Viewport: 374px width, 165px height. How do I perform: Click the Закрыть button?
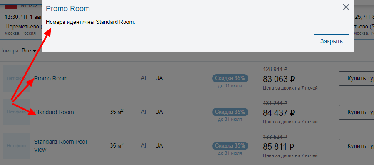pos(332,41)
